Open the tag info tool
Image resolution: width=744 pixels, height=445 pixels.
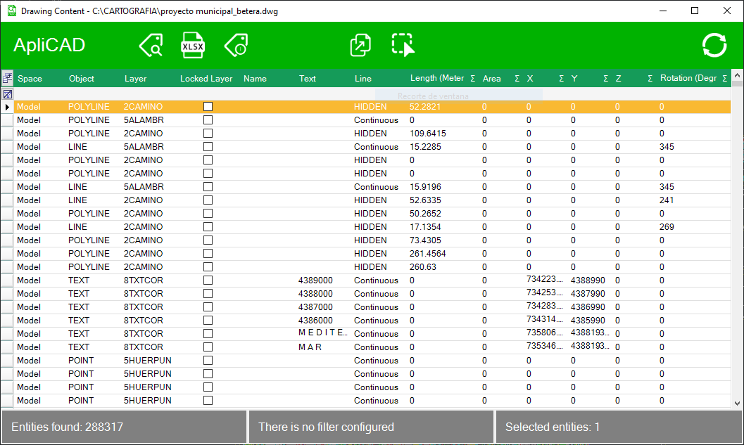[x=236, y=45]
